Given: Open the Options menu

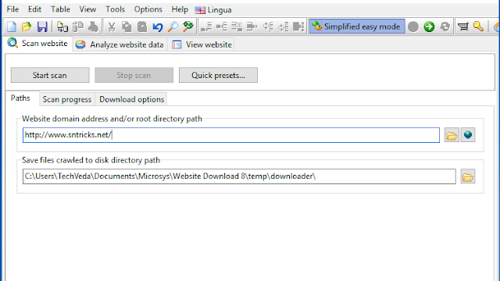Looking at the screenshot, I should pyautogui.click(x=148, y=9).
